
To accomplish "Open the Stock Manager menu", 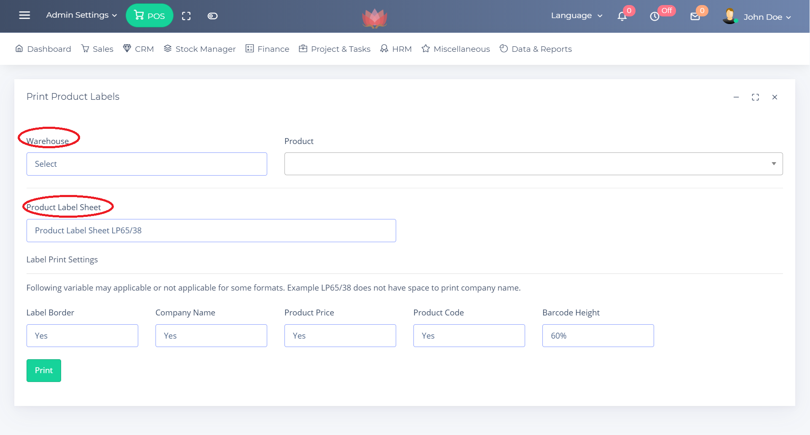I will point(199,49).
